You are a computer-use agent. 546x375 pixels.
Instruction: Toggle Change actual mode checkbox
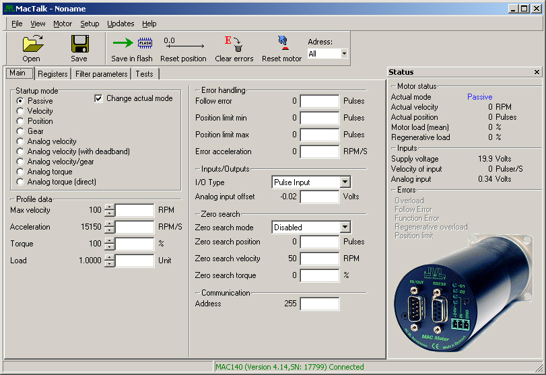(x=98, y=98)
